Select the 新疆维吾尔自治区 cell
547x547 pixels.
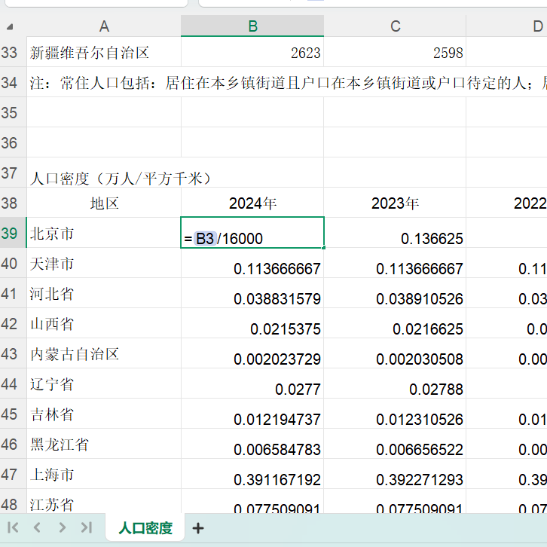104,53
